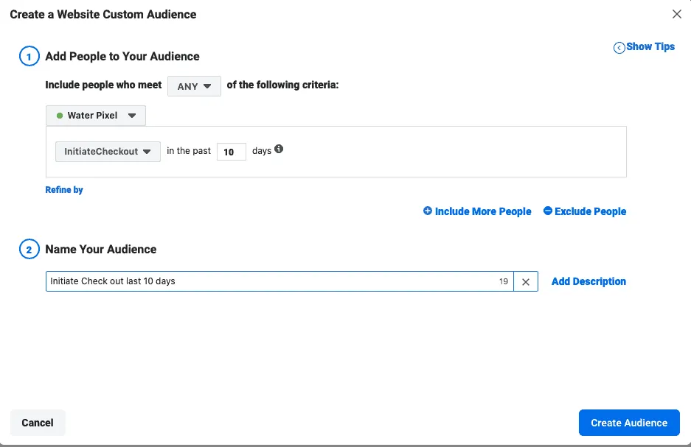The height and width of the screenshot is (447, 691).
Task: Click the circled arrow Show Tips icon
Action: (x=619, y=48)
